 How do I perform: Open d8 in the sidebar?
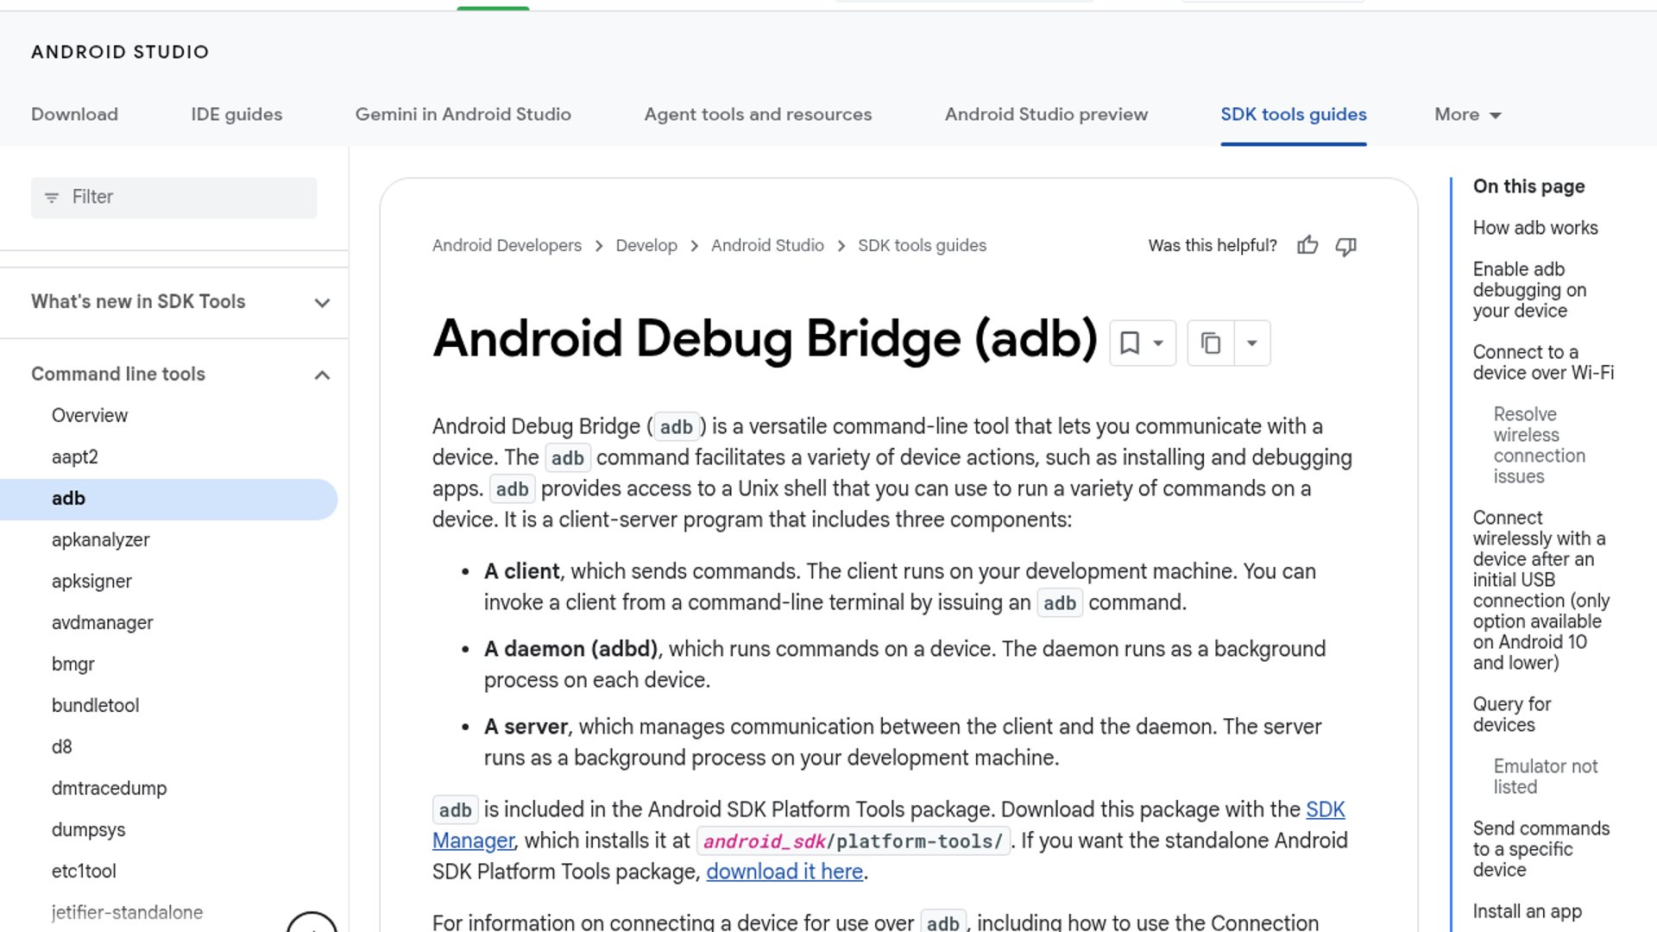click(x=62, y=747)
